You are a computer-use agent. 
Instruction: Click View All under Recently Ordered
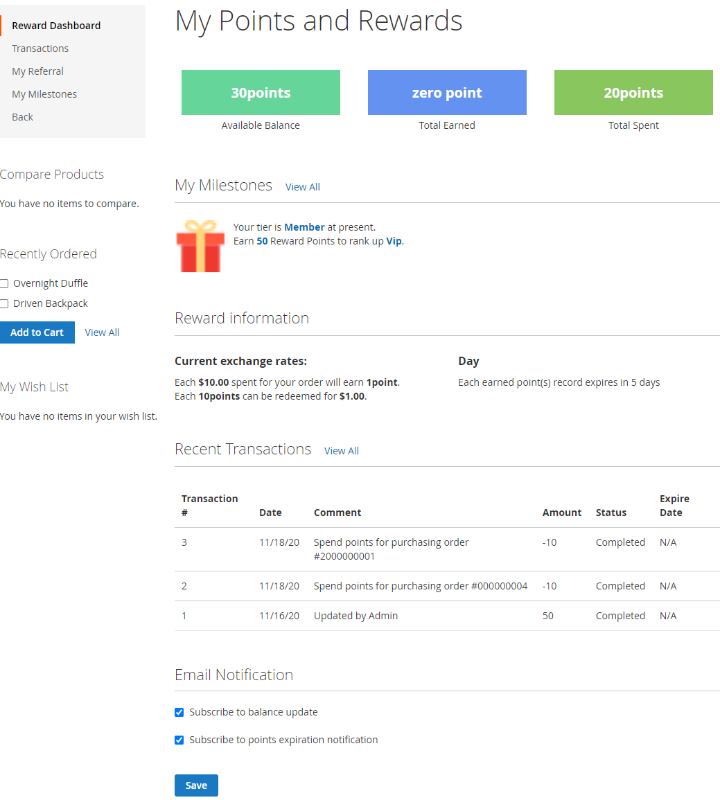click(x=102, y=332)
